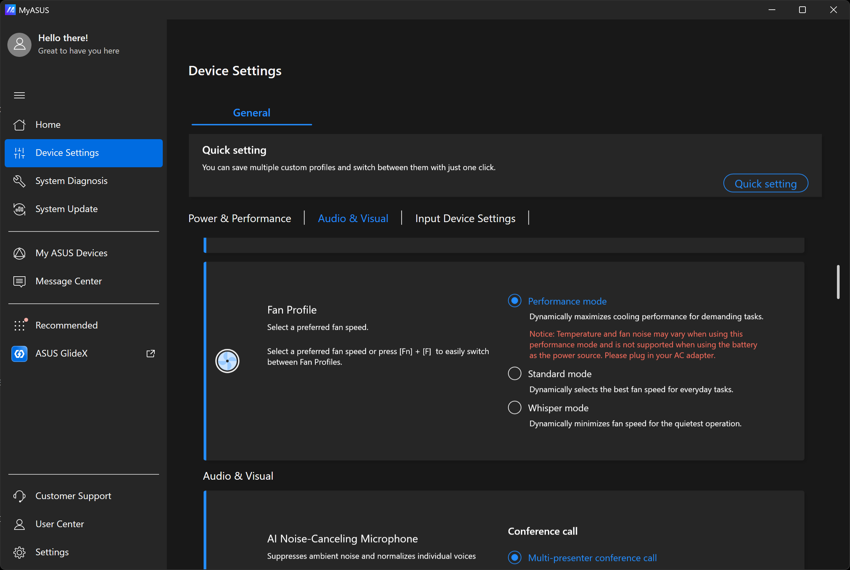Image resolution: width=850 pixels, height=570 pixels.
Task: Click the "Hello there!" greeting text
Action: coord(63,38)
